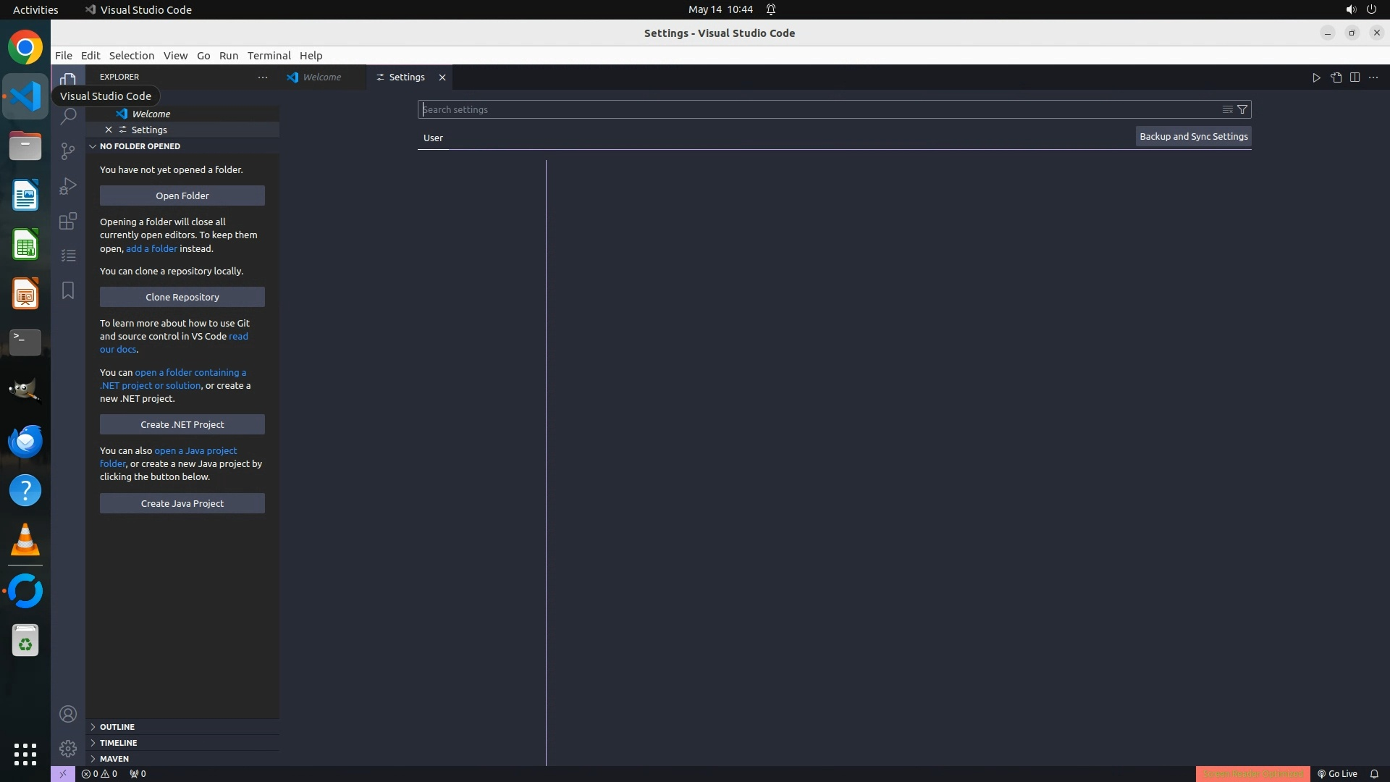Expand the Outline section
Screen dimensions: 1390x782
tap(117, 727)
